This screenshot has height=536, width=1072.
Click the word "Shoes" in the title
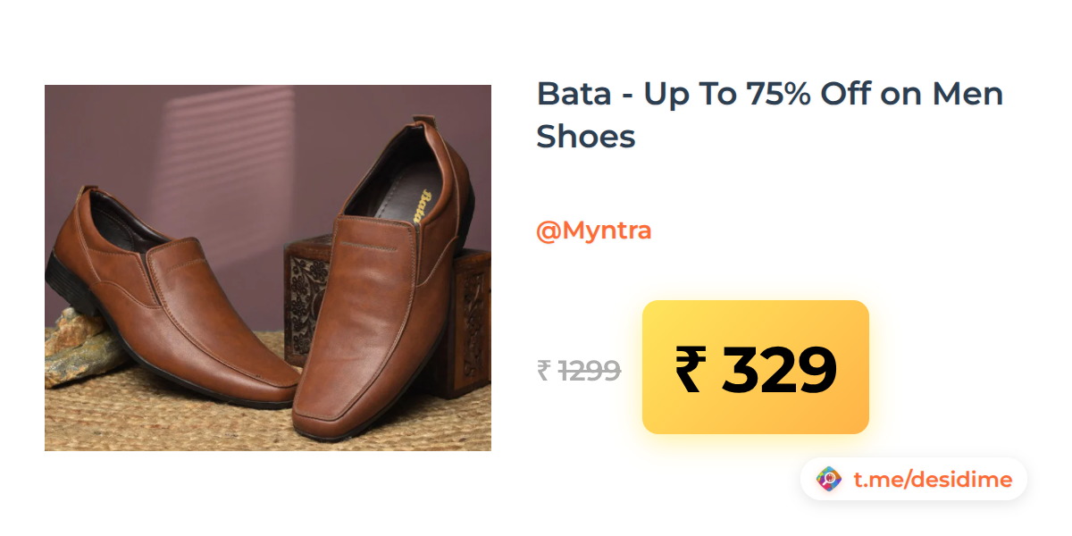point(585,137)
